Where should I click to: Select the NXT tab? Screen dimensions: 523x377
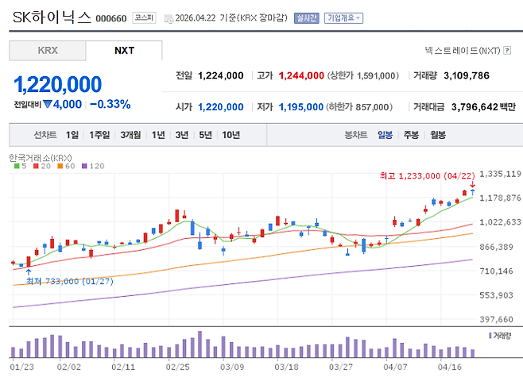click(x=124, y=51)
